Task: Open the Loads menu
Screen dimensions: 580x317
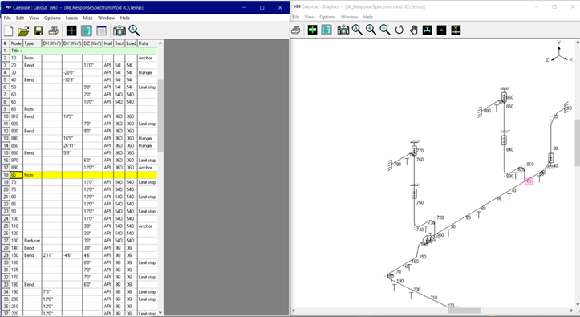Action: point(71,18)
